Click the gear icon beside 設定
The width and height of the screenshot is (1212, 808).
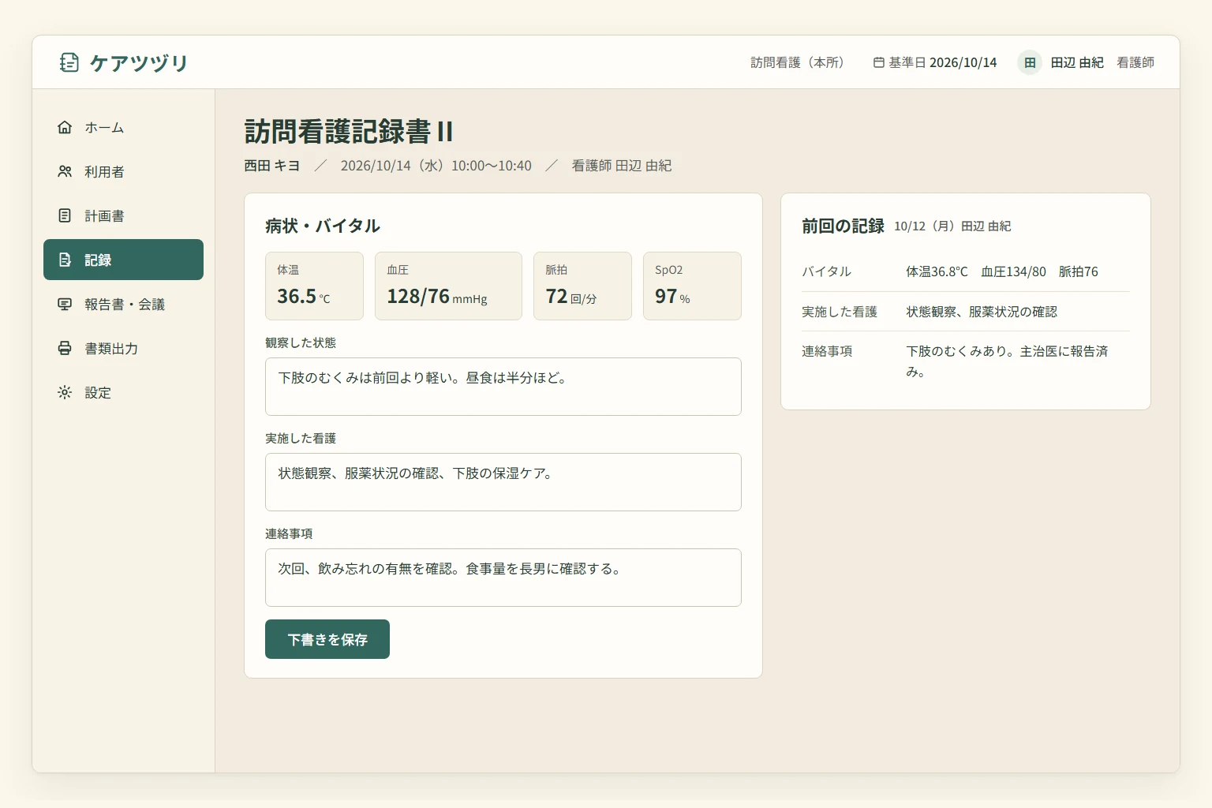pyautogui.click(x=65, y=392)
